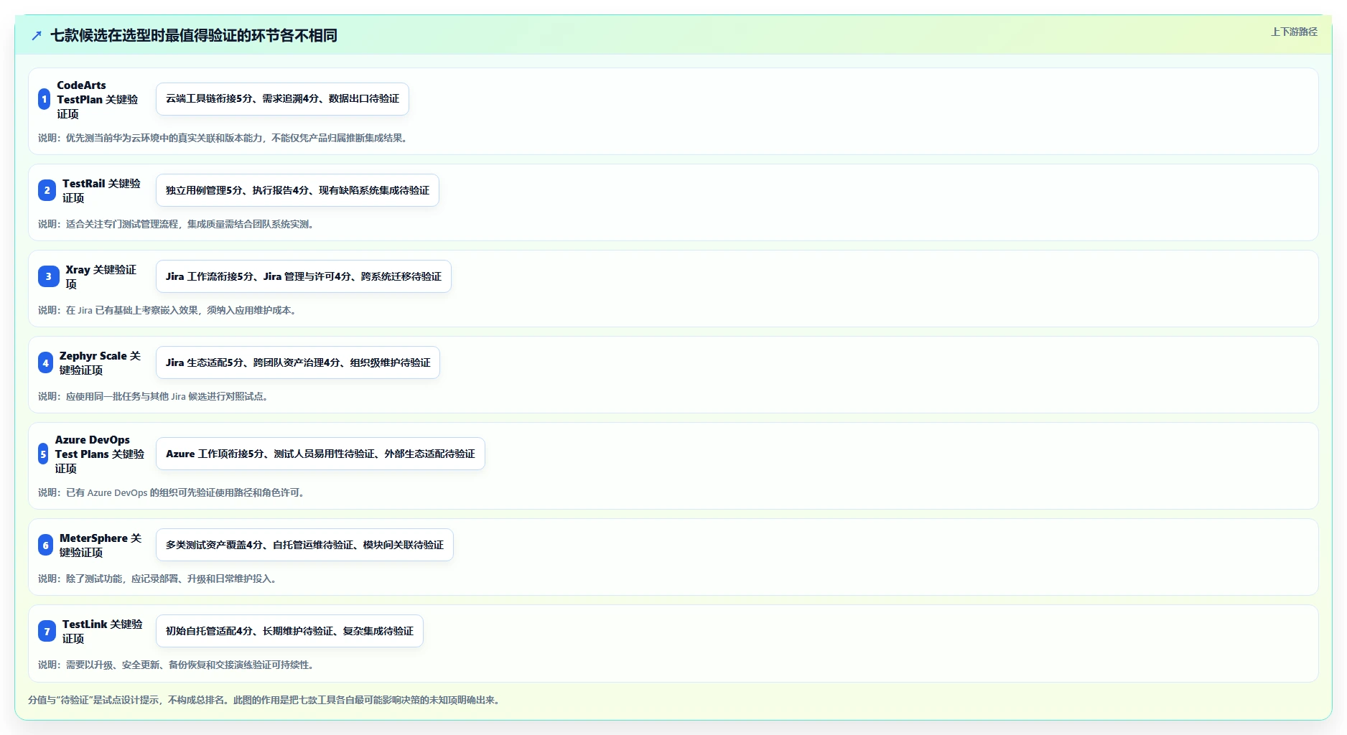Click the note 已有 Azure DevOps 的组织可先验证使用路径
Image resolution: width=1347 pixels, height=735 pixels.
point(173,492)
